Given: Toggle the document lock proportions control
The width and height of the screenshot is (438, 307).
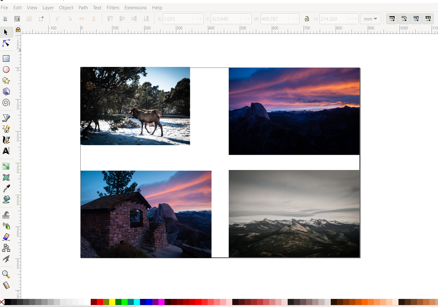Looking at the screenshot, I should coord(307,19).
